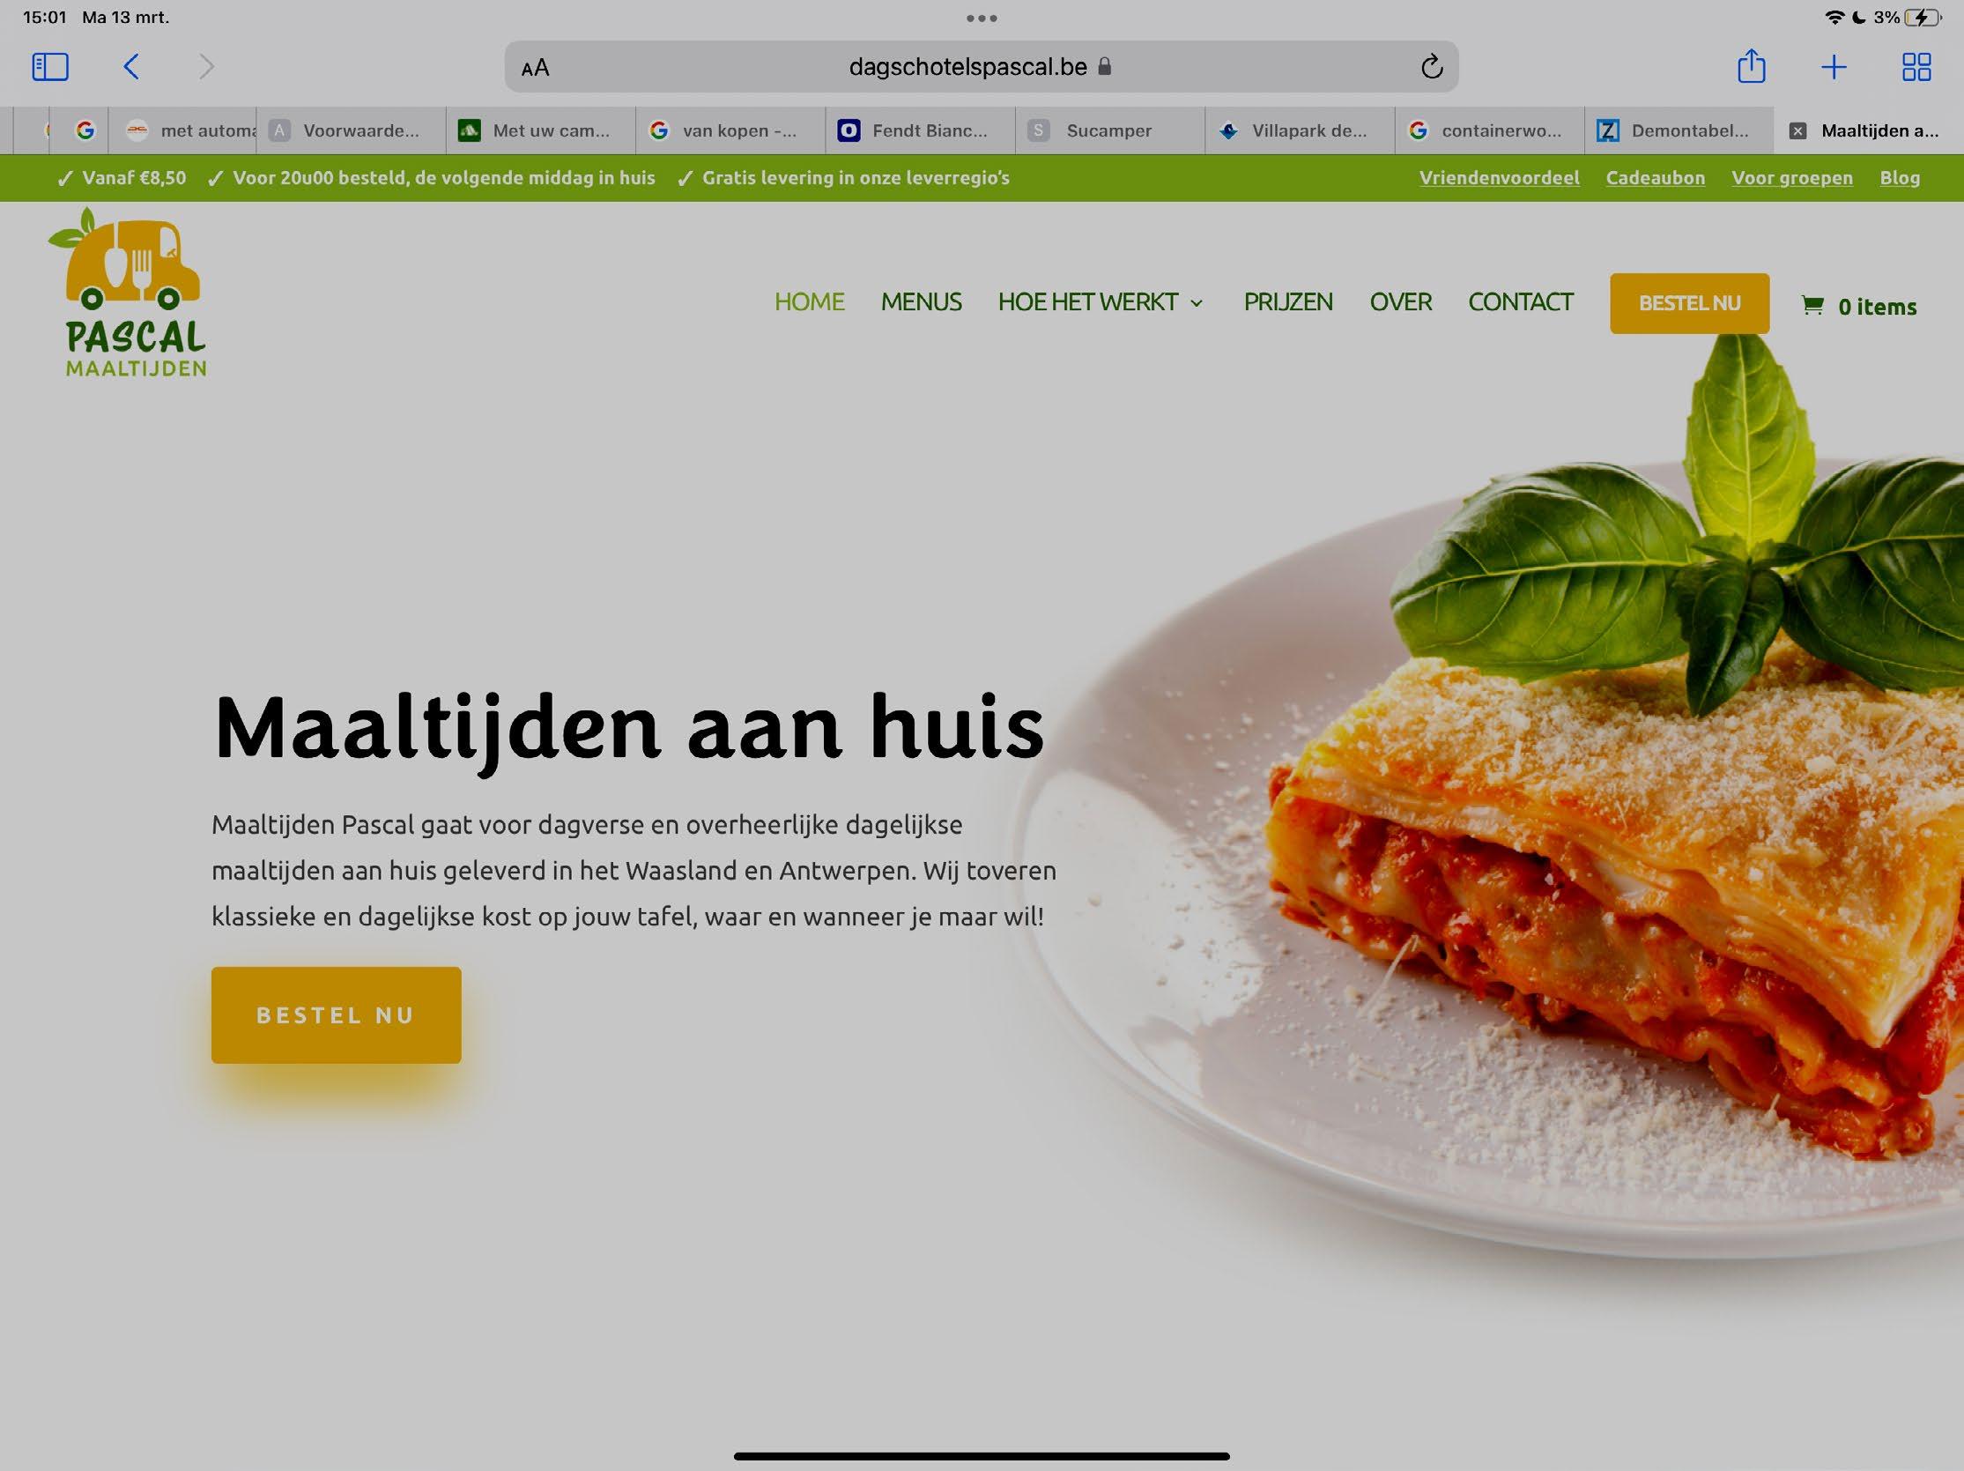
Task: Click the large BESTEL NU hero button
Action: click(x=337, y=1015)
